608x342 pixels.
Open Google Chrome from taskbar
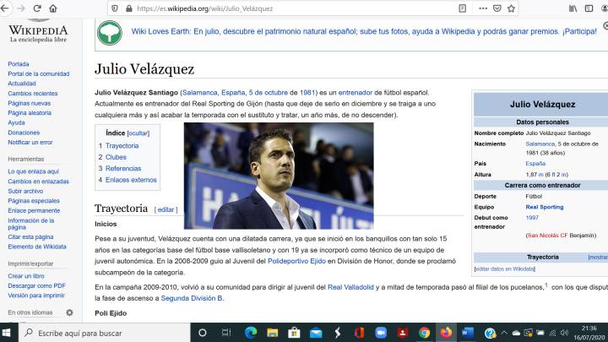click(x=424, y=333)
